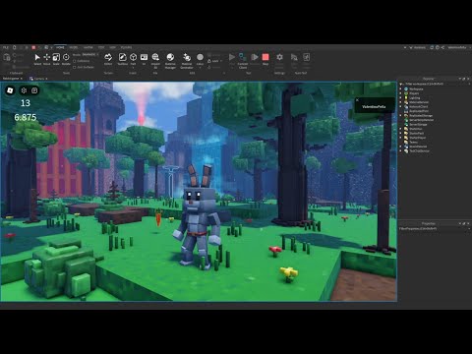
Task: Click the red icon in the quick access bar
Action: tap(33, 47)
